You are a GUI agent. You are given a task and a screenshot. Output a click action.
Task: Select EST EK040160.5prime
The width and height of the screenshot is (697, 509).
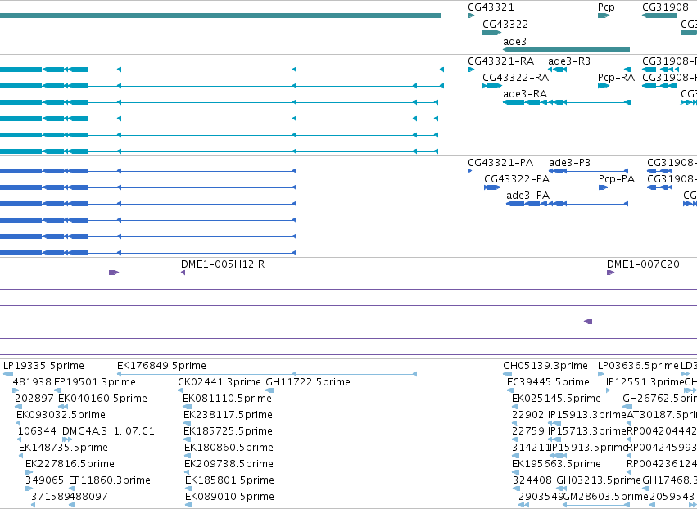coord(102,399)
